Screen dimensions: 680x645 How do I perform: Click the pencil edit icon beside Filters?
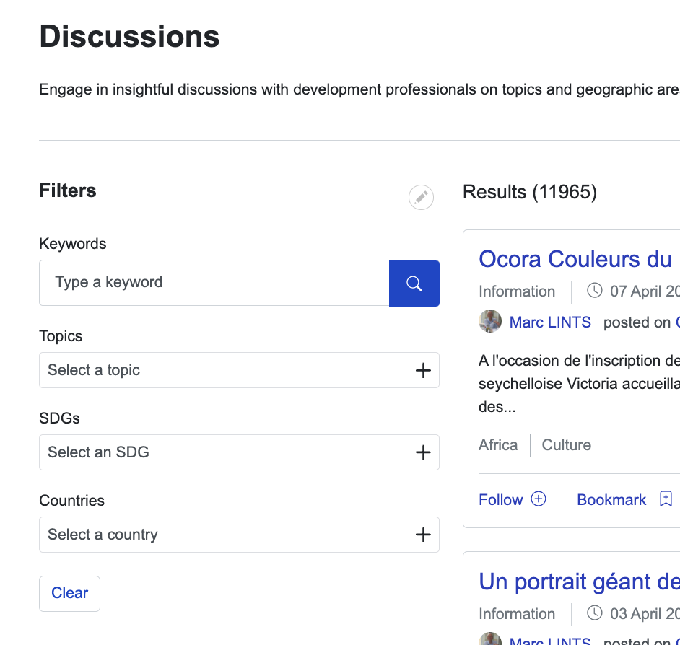[421, 197]
